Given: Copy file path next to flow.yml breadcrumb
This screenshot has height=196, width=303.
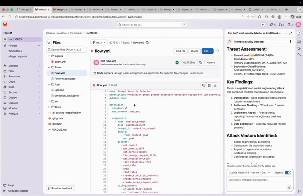Looking at the screenshot, I should [147, 42].
